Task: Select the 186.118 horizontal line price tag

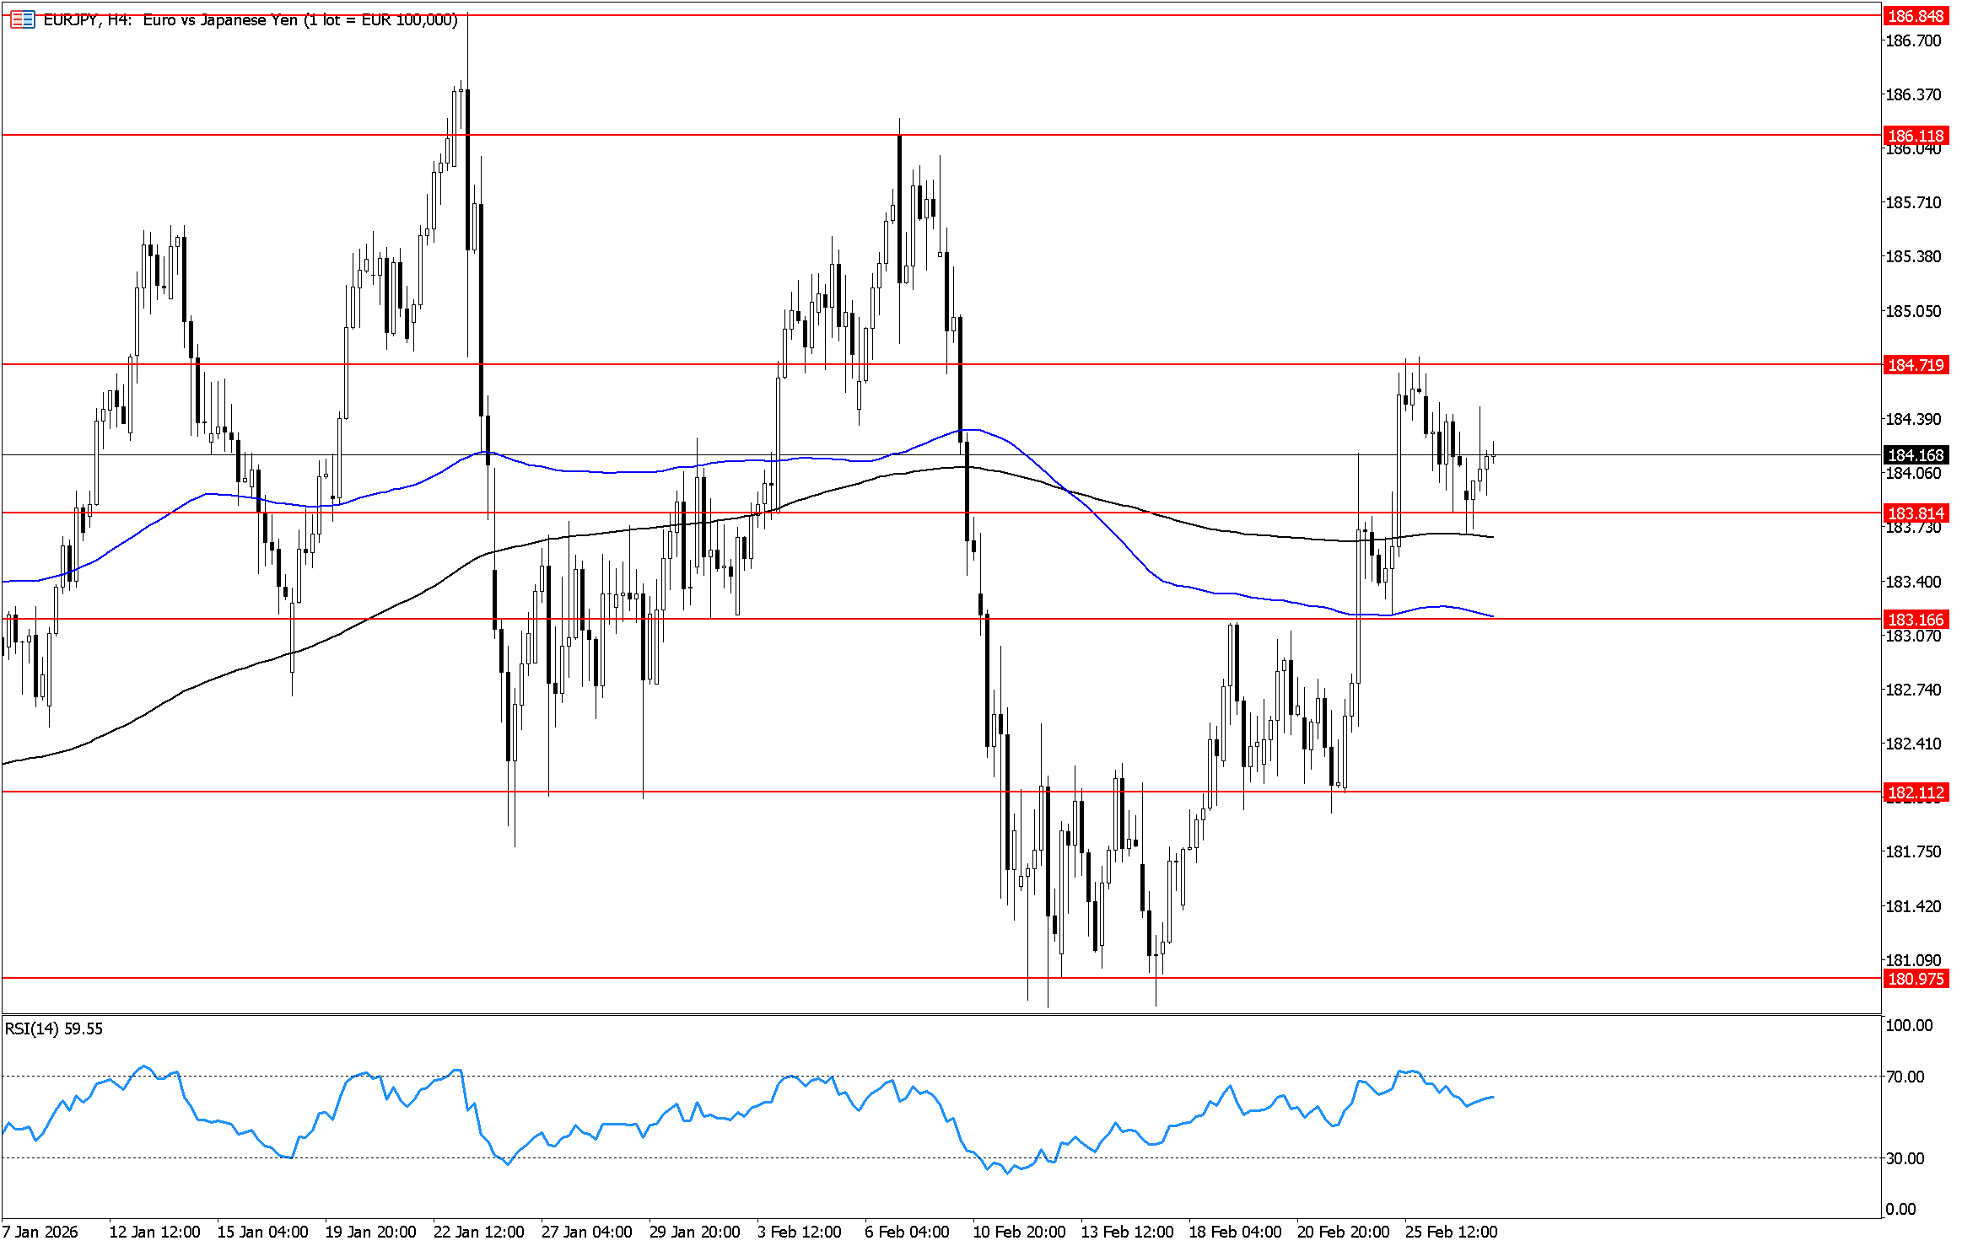Action: coord(1915,135)
